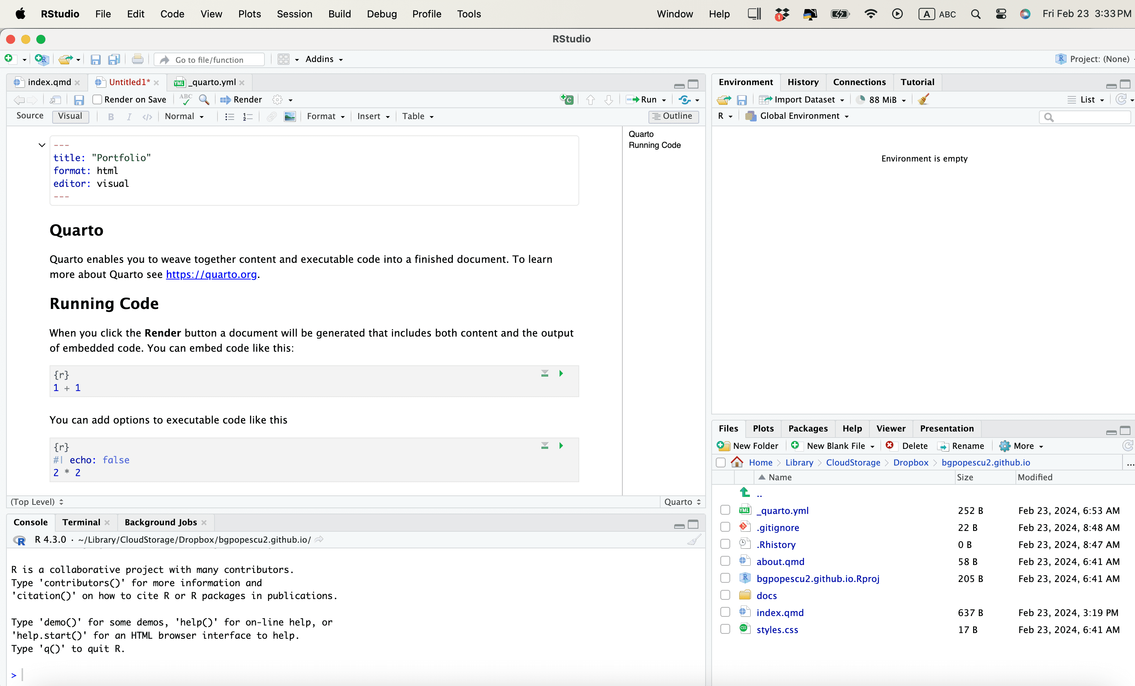
Task: Click the clear environment broom icon
Action: coord(923,99)
